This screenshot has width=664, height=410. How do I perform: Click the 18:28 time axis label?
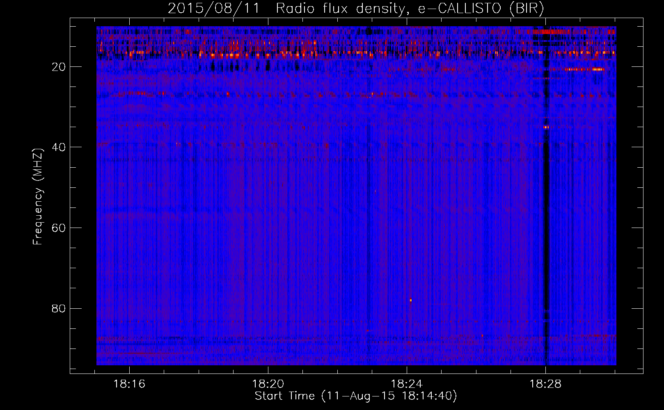coord(545,384)
